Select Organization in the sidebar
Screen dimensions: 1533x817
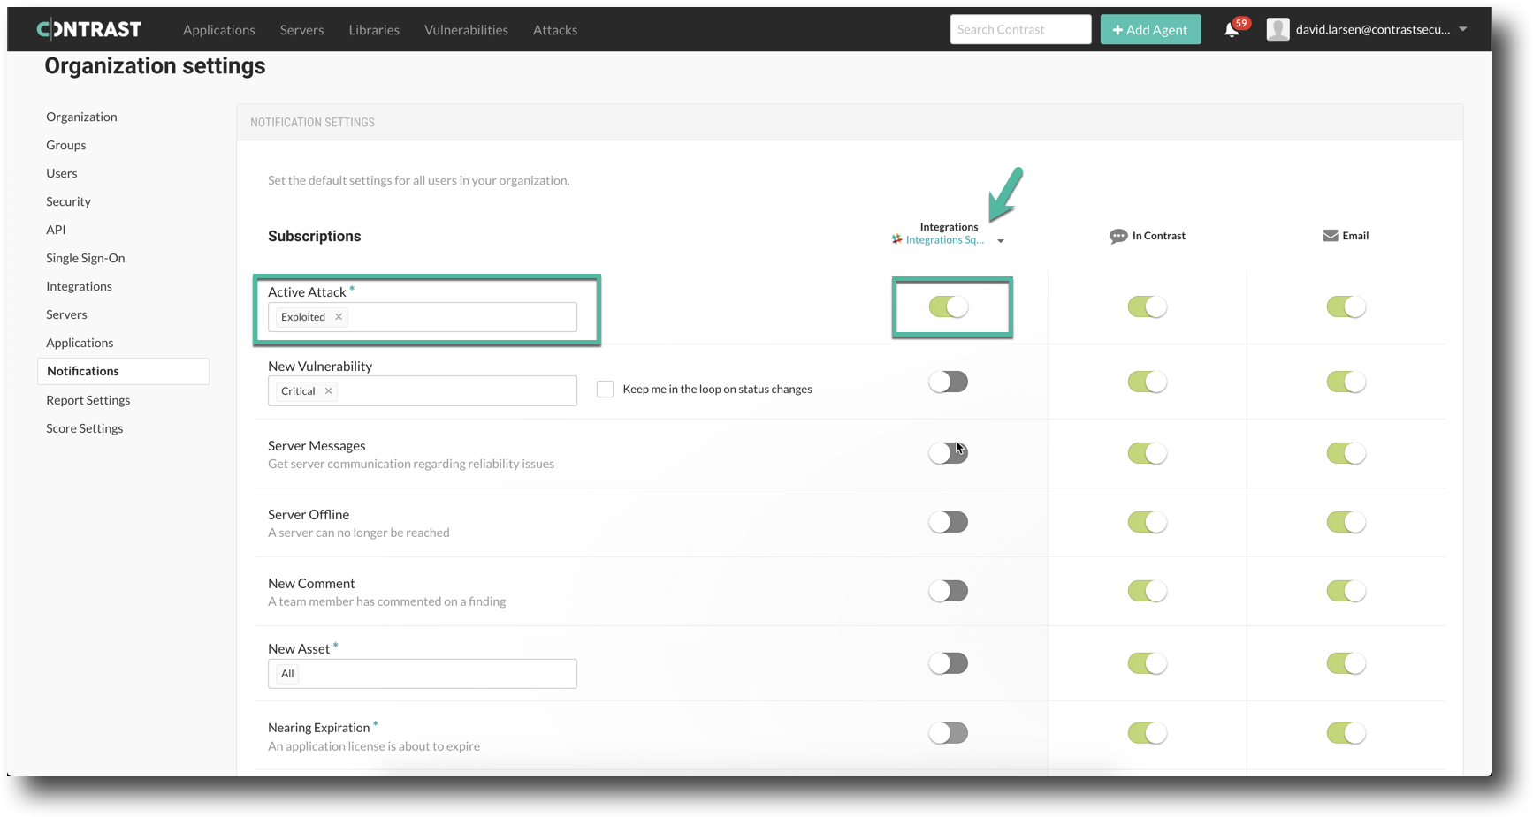click(81, 117)
